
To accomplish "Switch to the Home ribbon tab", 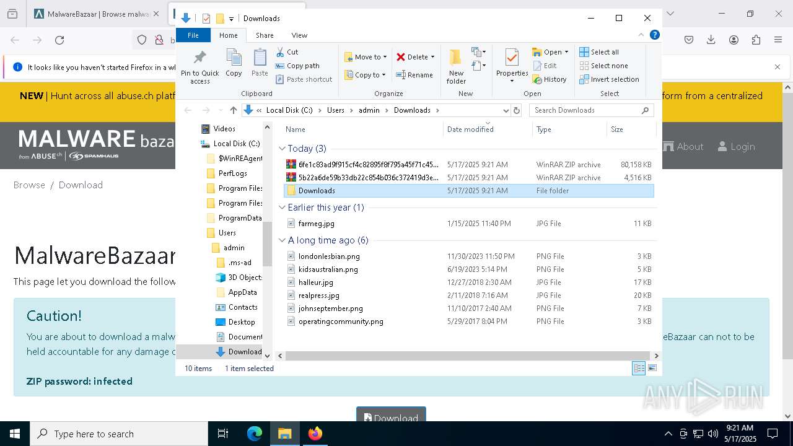I will (229, 35).
